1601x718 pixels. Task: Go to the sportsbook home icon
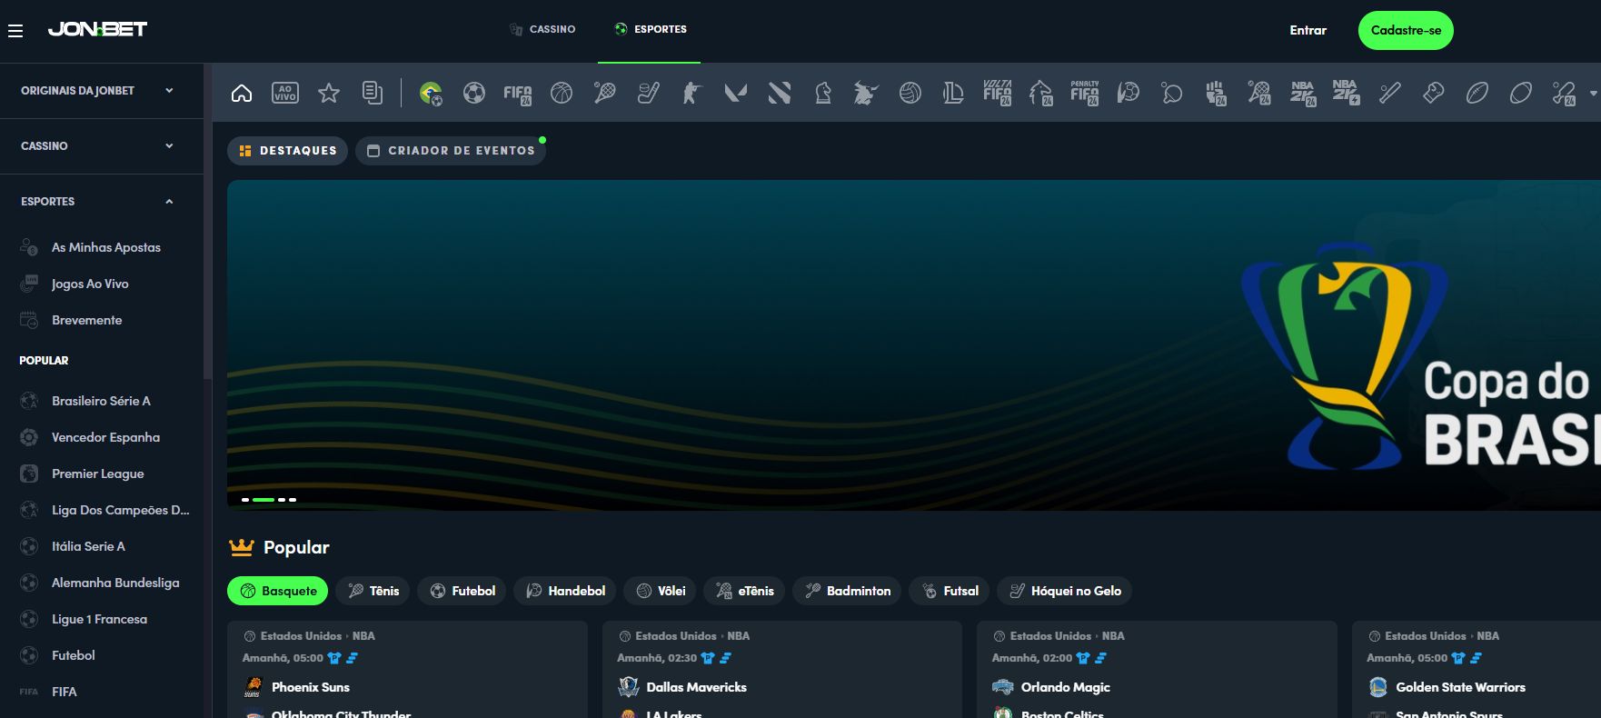click(x=242, y=93)
